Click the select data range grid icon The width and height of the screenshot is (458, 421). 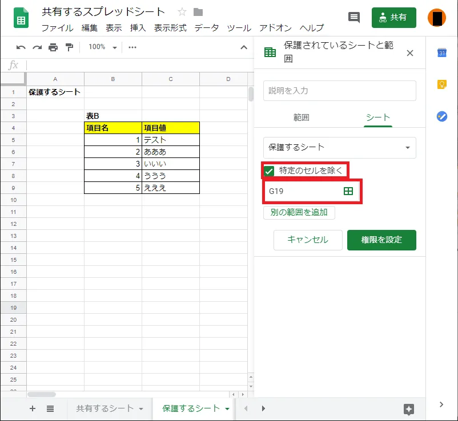tap(348, 191)
